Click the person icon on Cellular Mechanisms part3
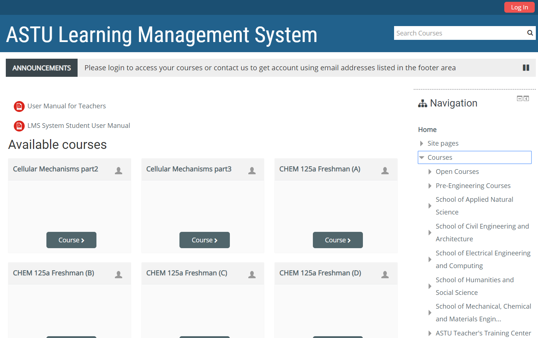538x338 pixels. point(252,171)
